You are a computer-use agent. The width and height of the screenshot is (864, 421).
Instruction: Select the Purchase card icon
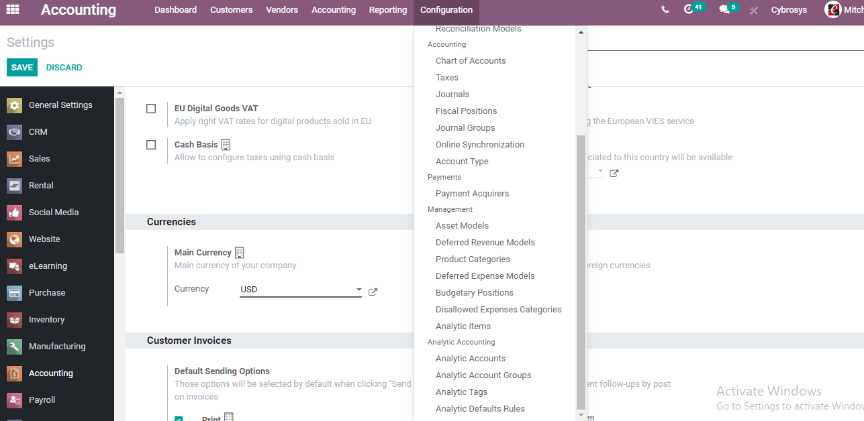15,293
